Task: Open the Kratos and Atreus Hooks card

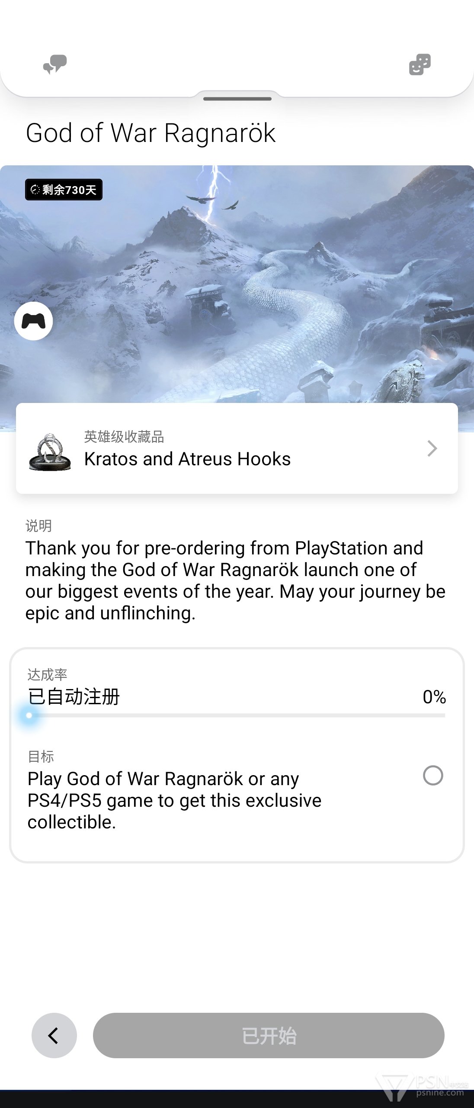Action: [x=237, y=448]
